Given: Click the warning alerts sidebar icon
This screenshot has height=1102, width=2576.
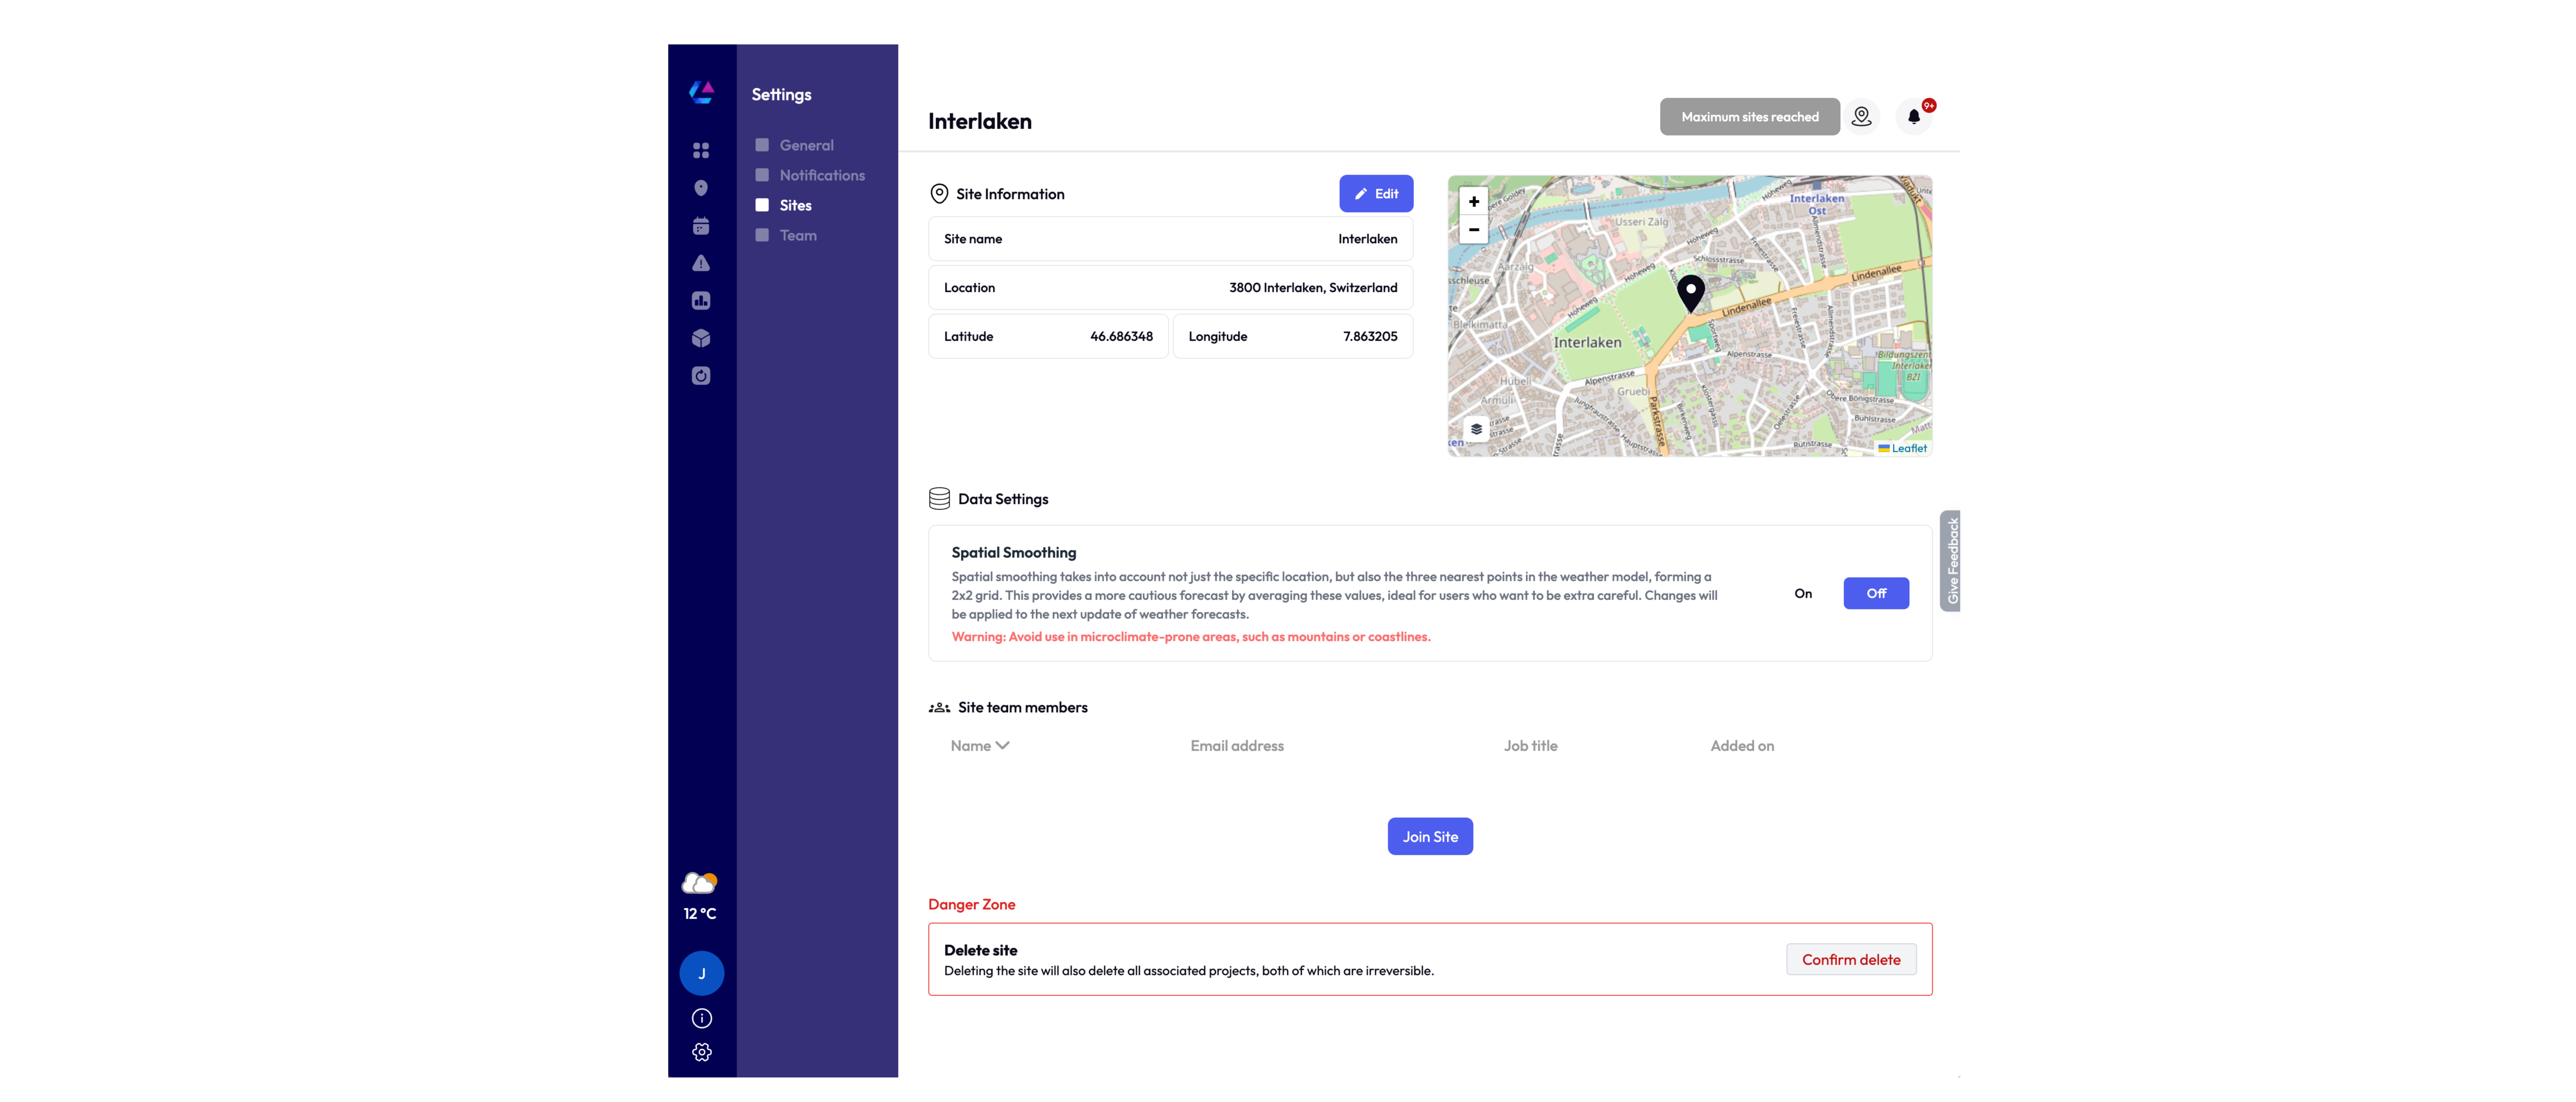Looking at the screenshot, I should pyautogui.click(x=702, y=263).
